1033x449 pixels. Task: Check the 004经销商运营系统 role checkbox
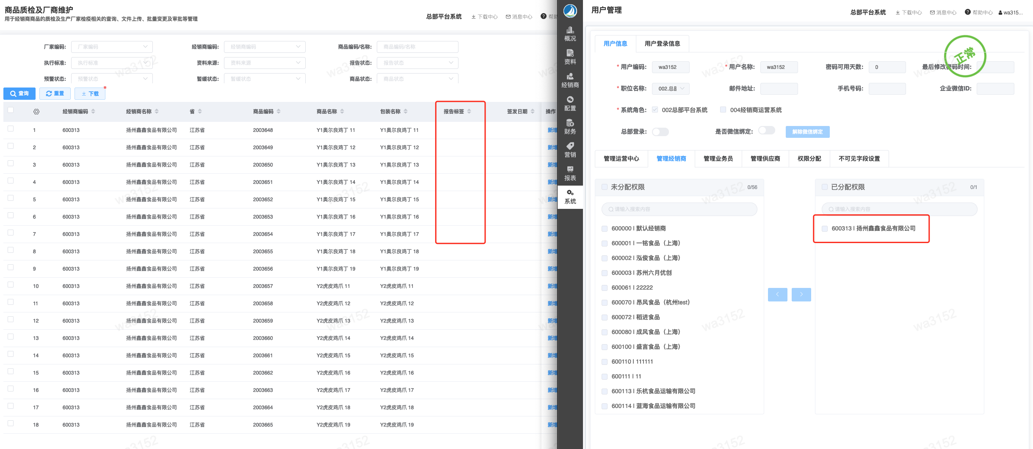pyautogui.click(x=723, y=110)
